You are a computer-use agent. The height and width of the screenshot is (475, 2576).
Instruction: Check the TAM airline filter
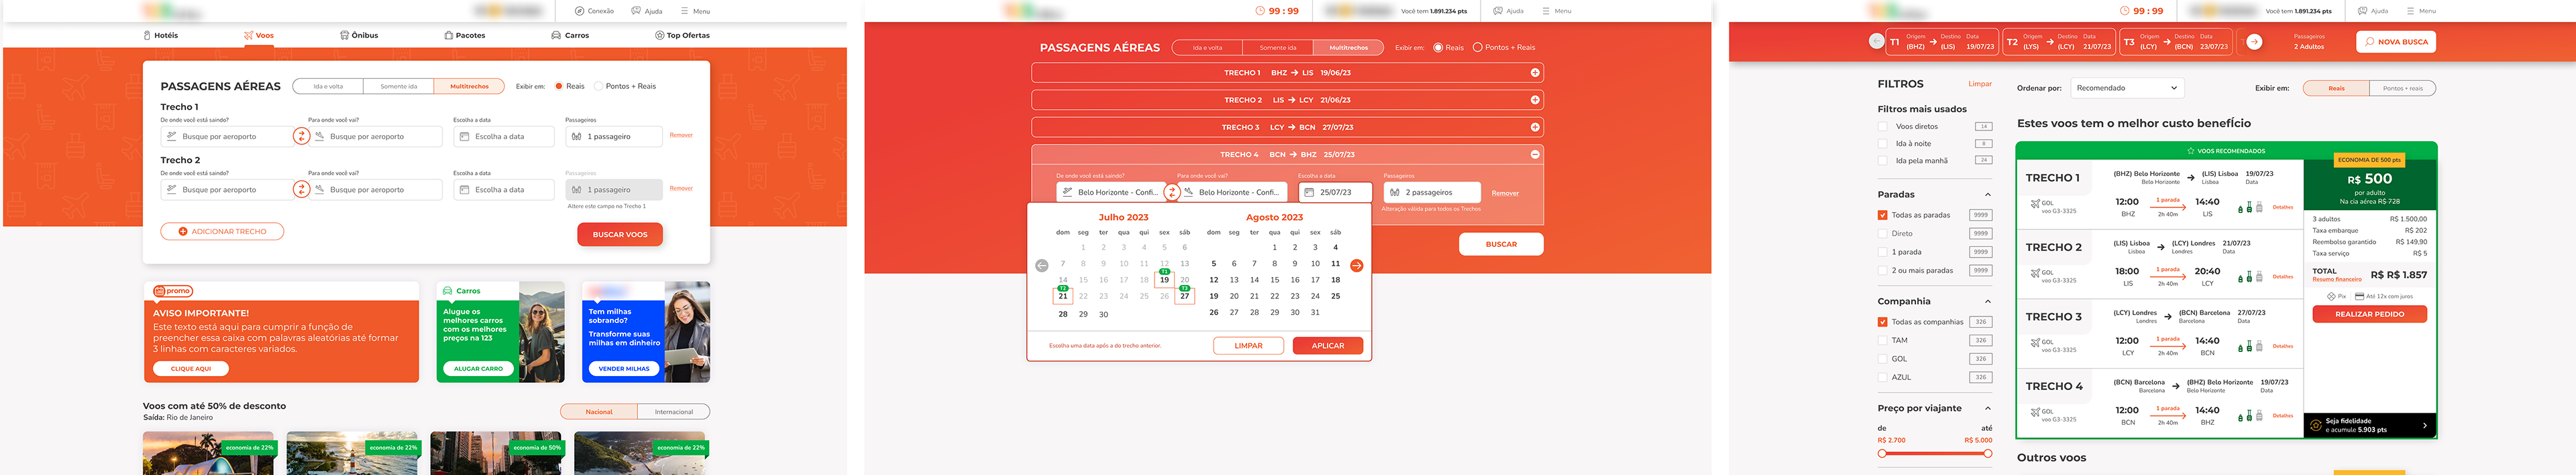(x=1882, y=341)
